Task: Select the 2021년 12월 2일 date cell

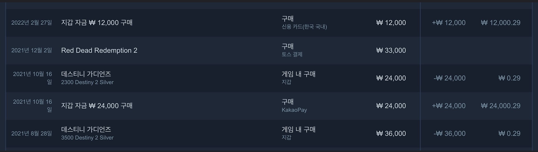Action: click(x=31, y=50)
